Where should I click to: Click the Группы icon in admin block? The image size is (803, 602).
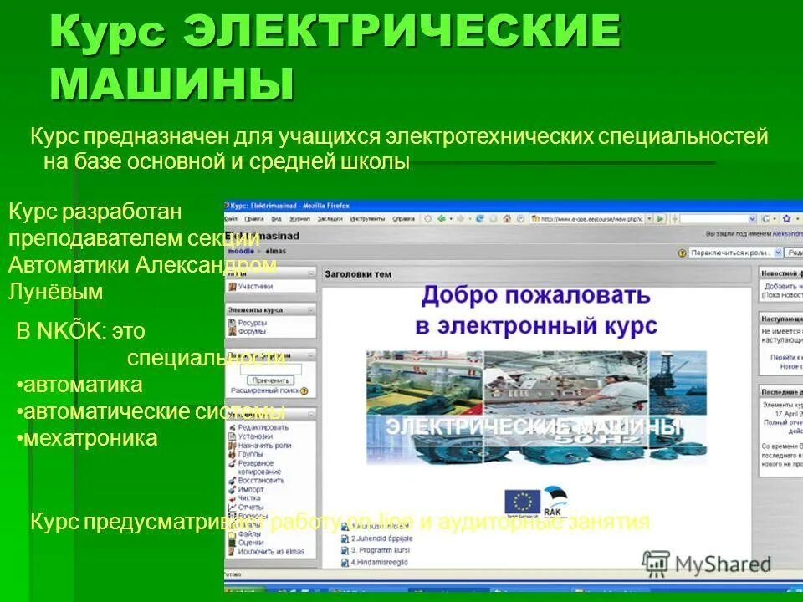[x=232, y=455]
